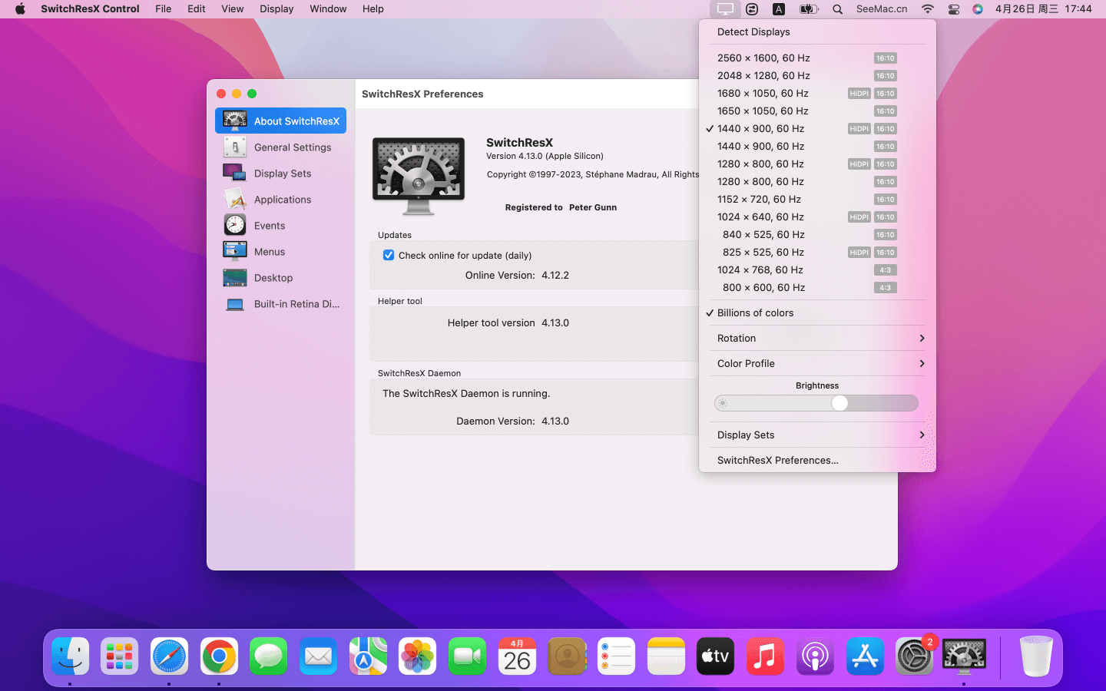
Task: Select 1280 × 800 HiDPI resolution
Action: 817,164
